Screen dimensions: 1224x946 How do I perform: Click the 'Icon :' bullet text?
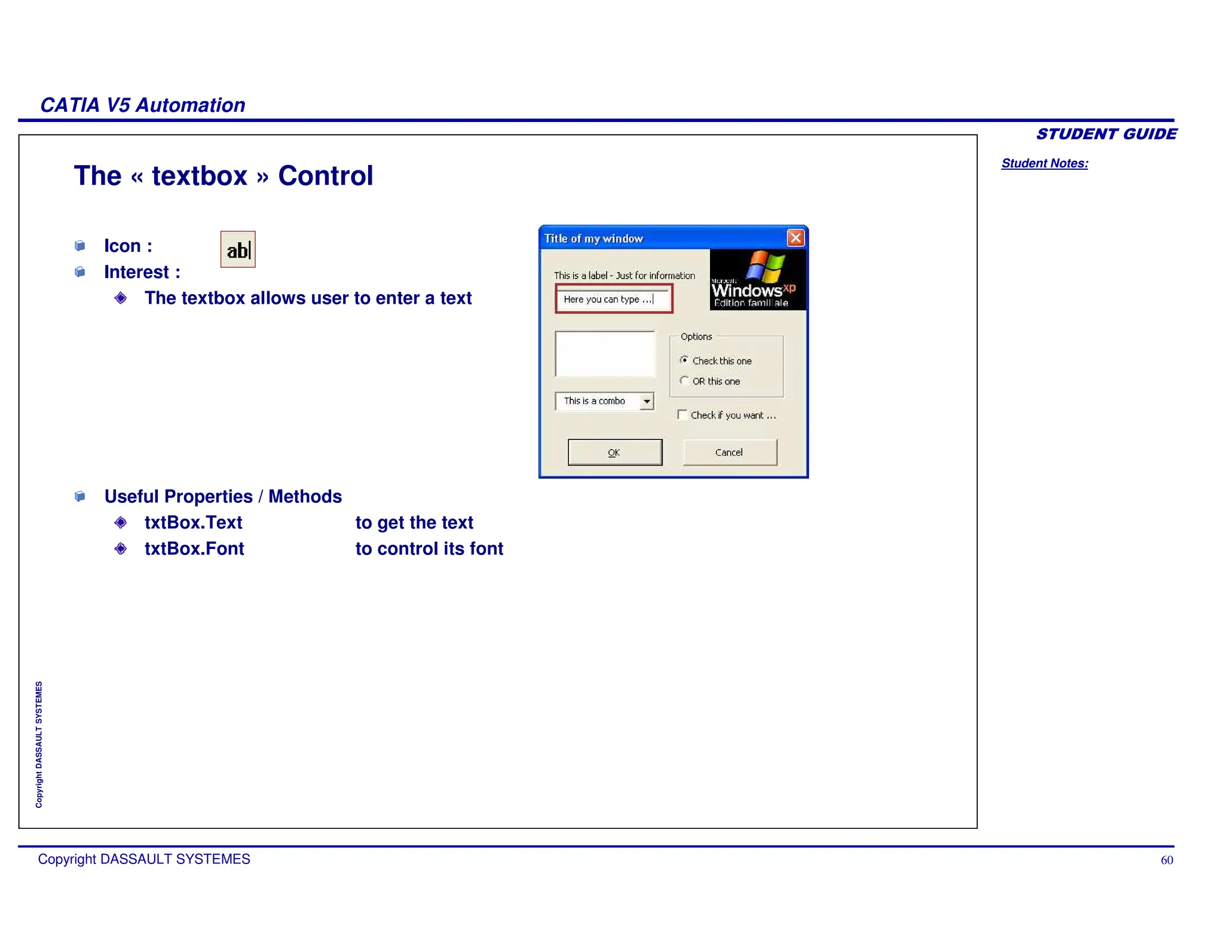click(128, 246)
